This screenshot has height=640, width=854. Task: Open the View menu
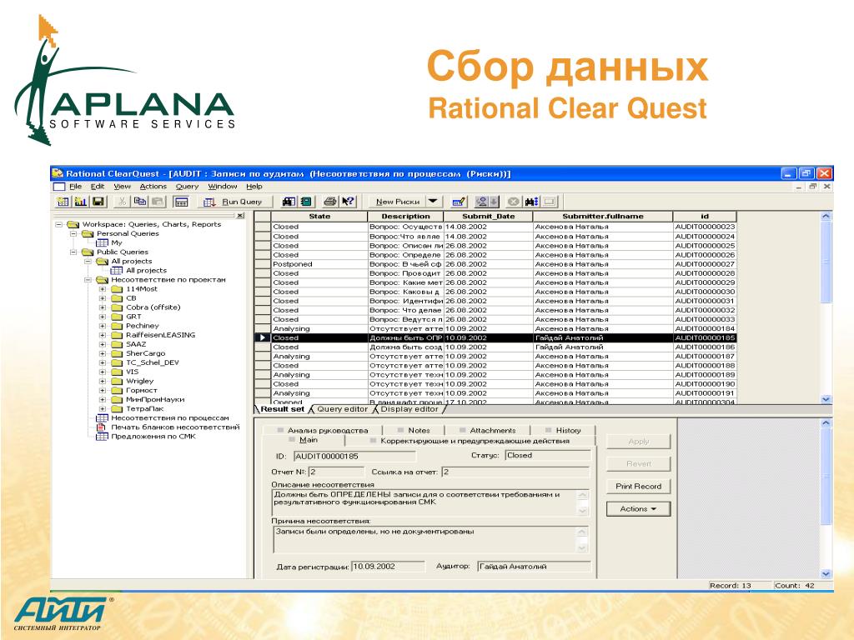[122, 186]
